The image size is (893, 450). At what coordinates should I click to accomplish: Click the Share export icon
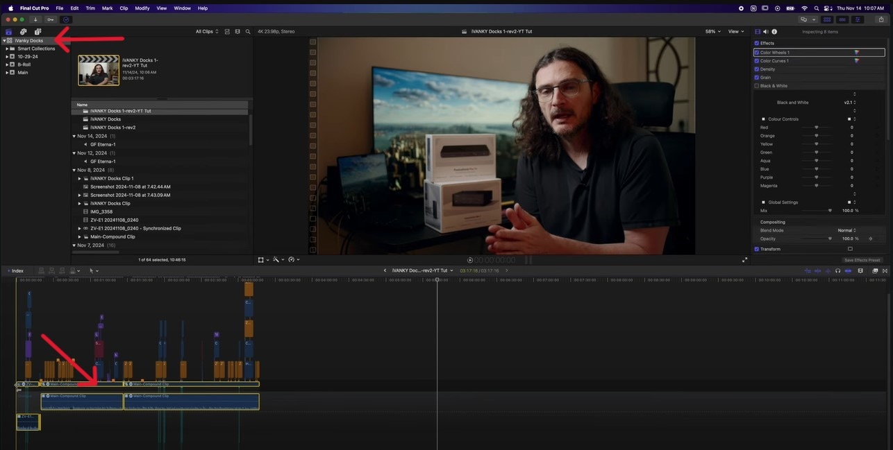point(881,19)
